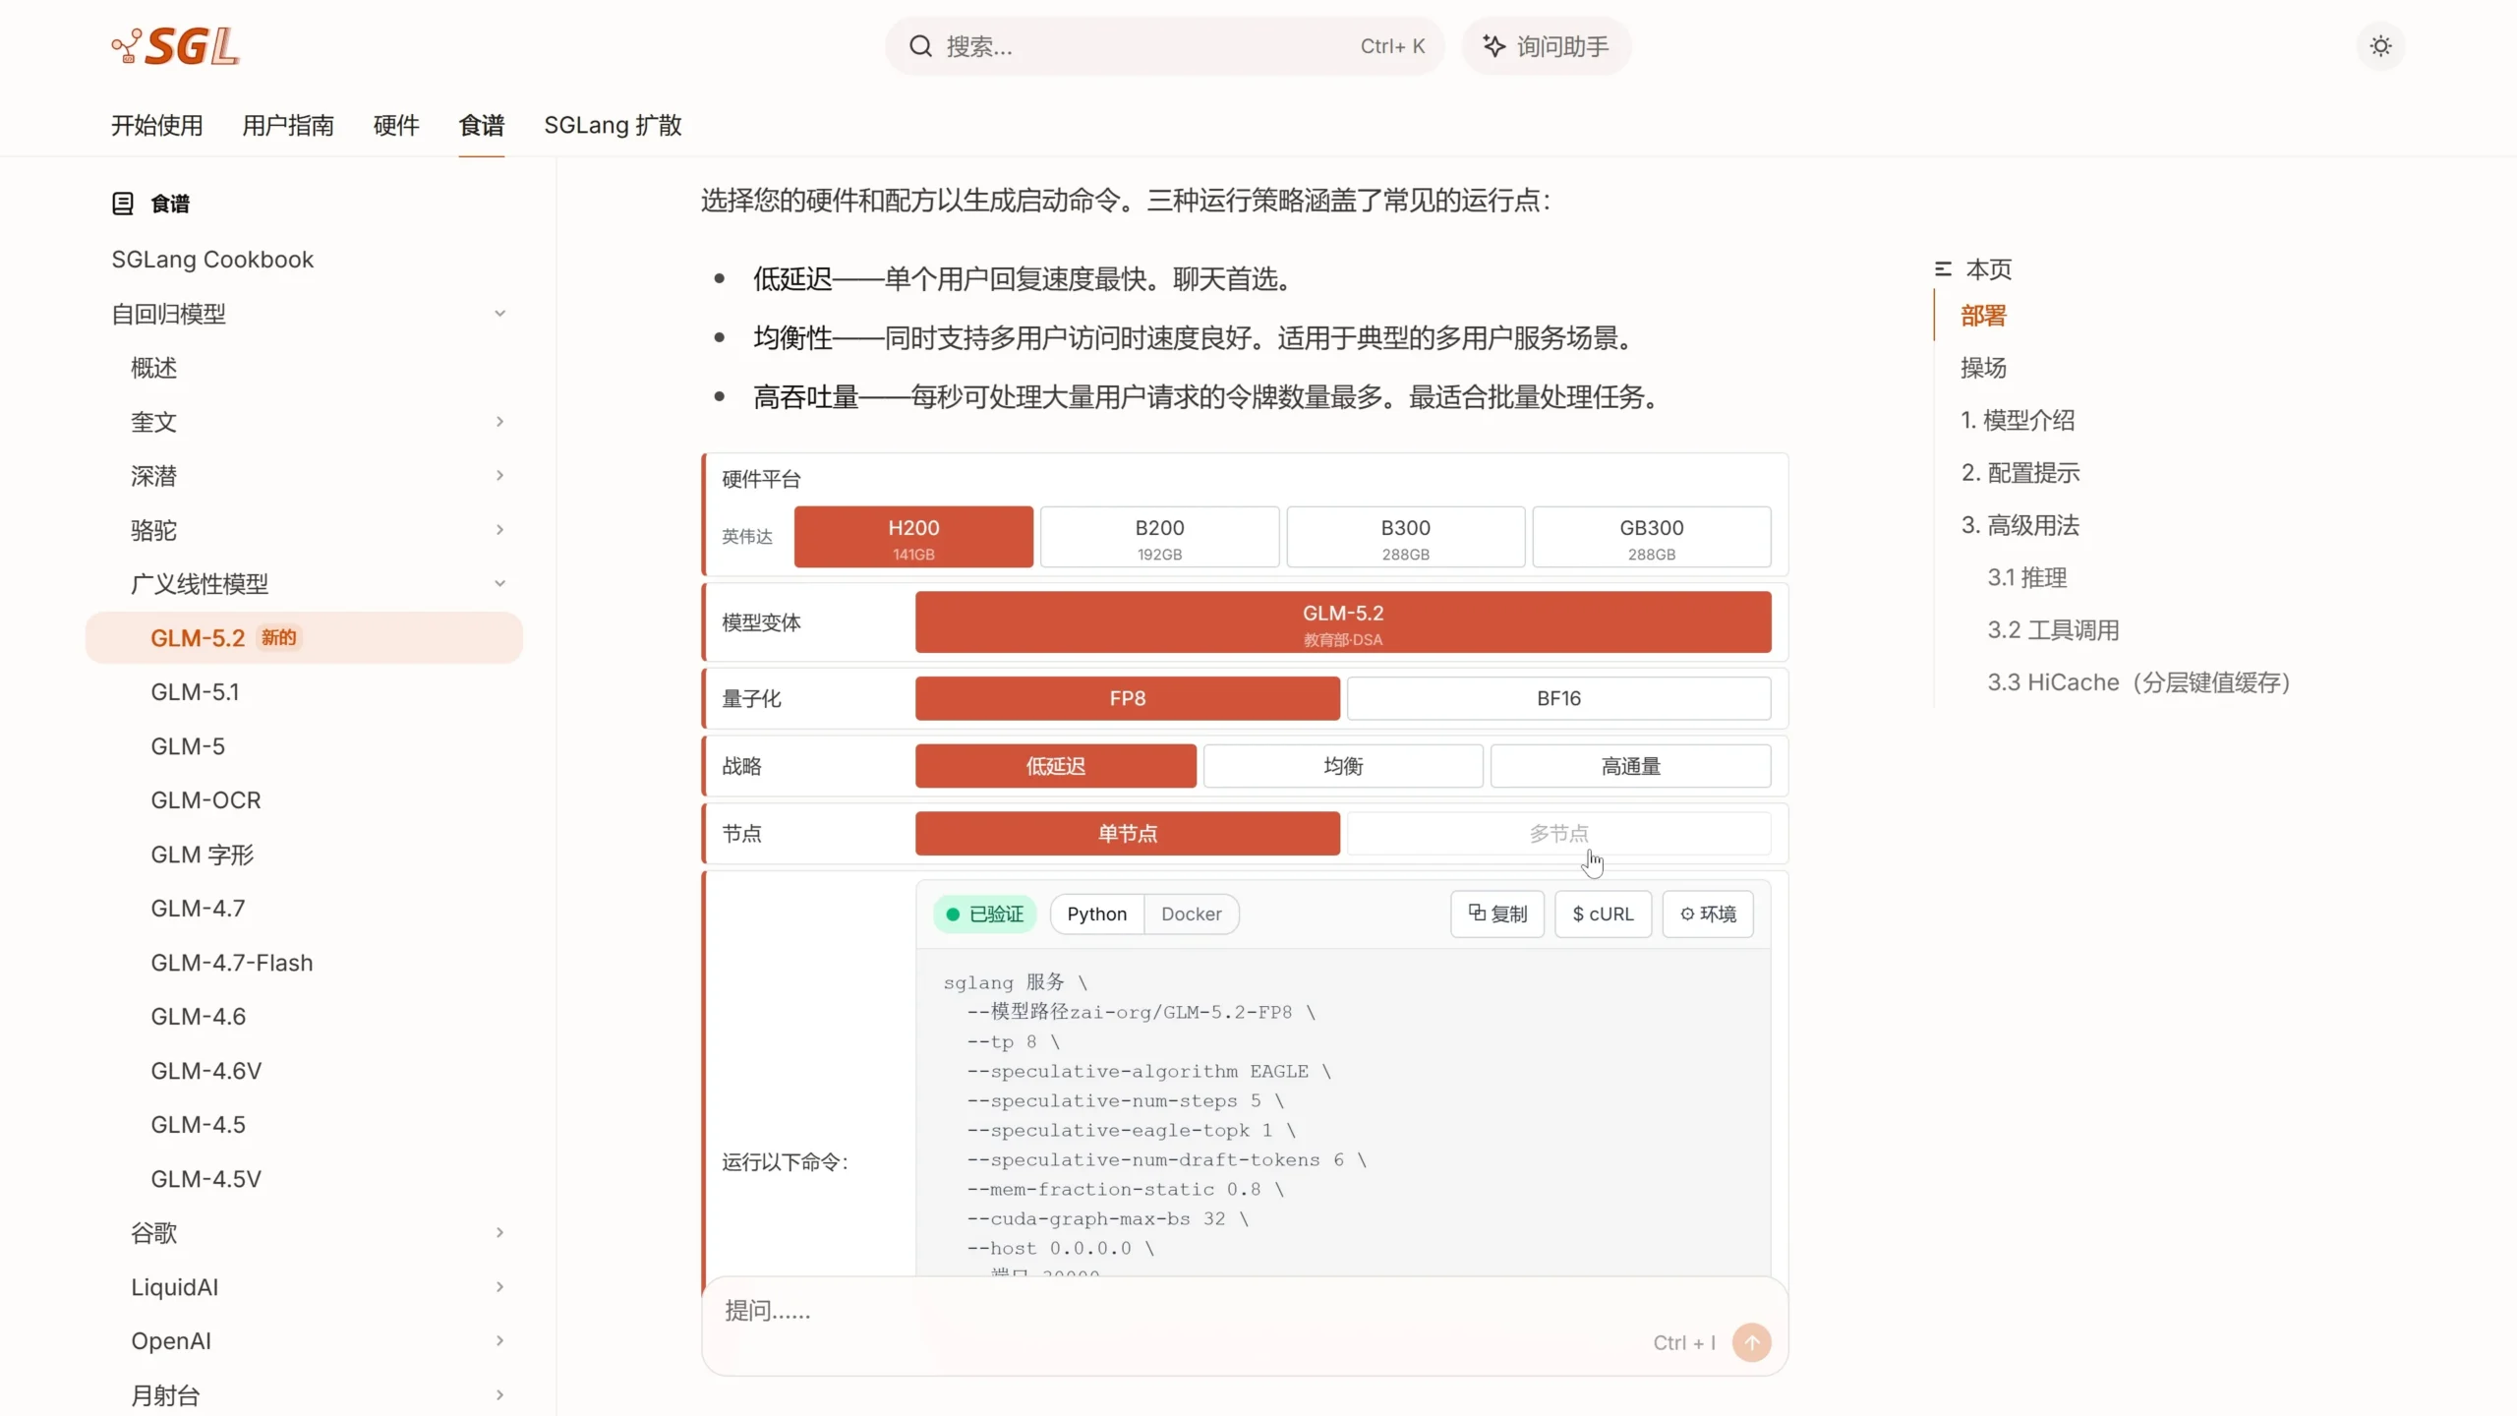Select the B200 192GB hardware option
This screenshot has height=1416, width=2517.
[x=1160, y=537]
